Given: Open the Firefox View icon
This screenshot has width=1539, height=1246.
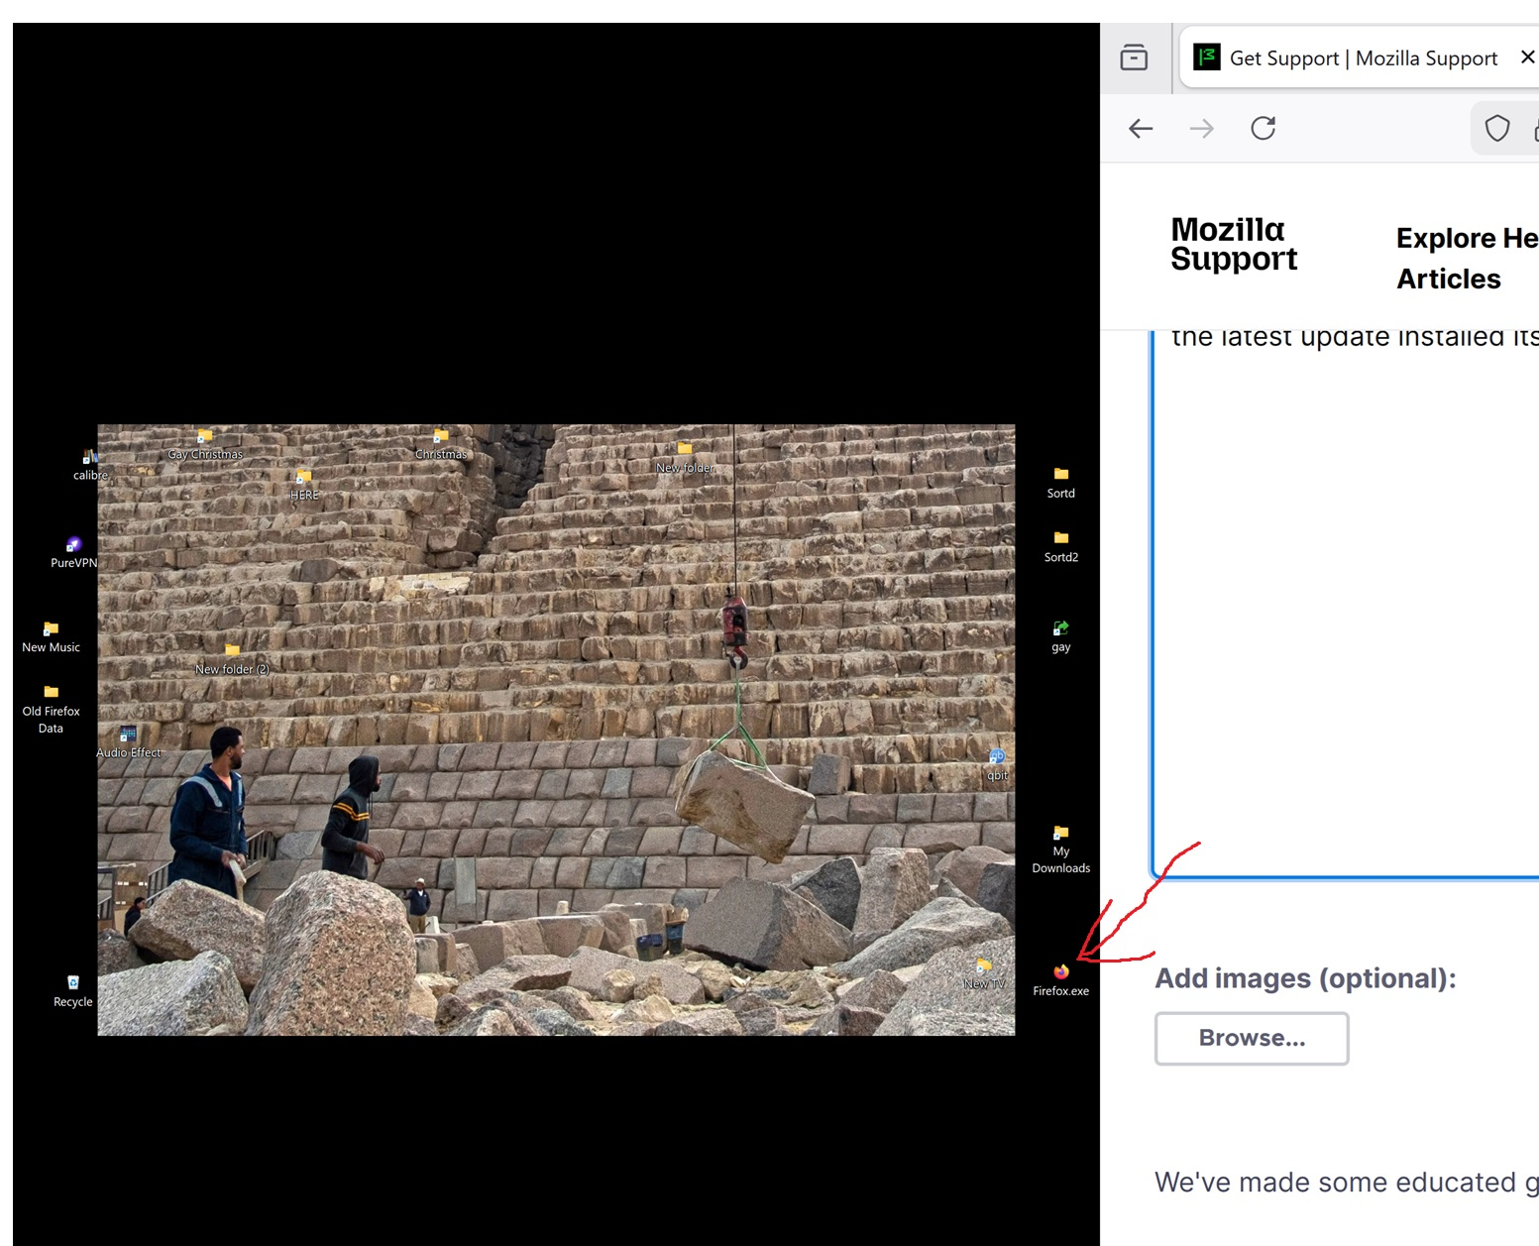Looking at the screenshot, I should 1134,57.
